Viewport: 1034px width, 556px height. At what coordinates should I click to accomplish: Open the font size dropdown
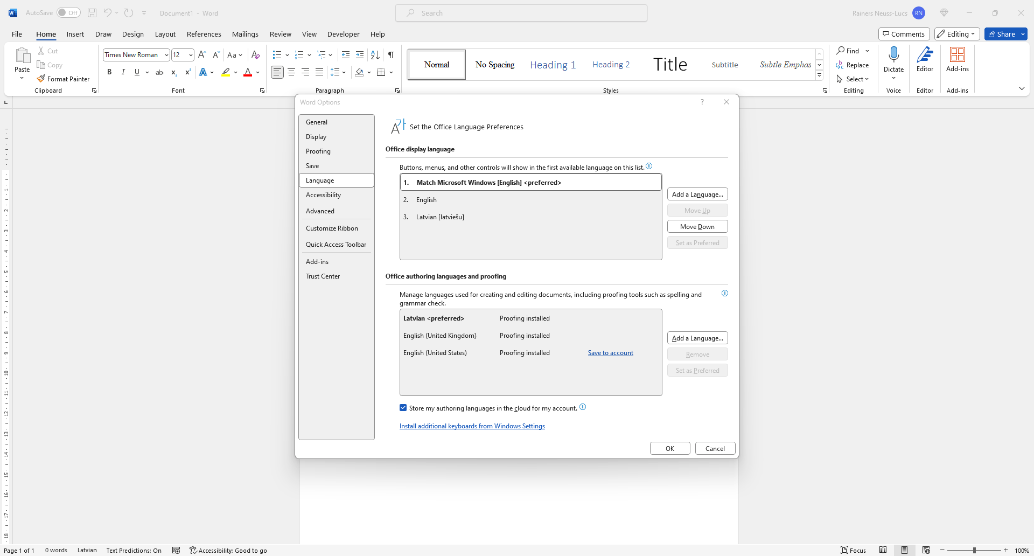click(191, 55)
